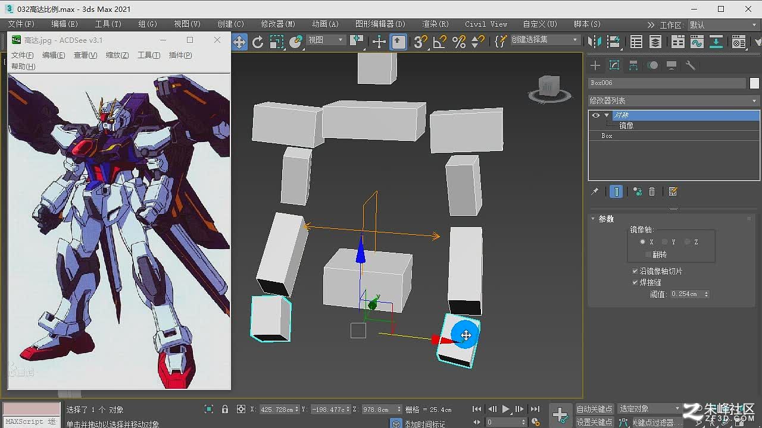Viewport: 762px width, 428px height.
Task: Choose the Select and Scale tool
Action: (277, 42)
